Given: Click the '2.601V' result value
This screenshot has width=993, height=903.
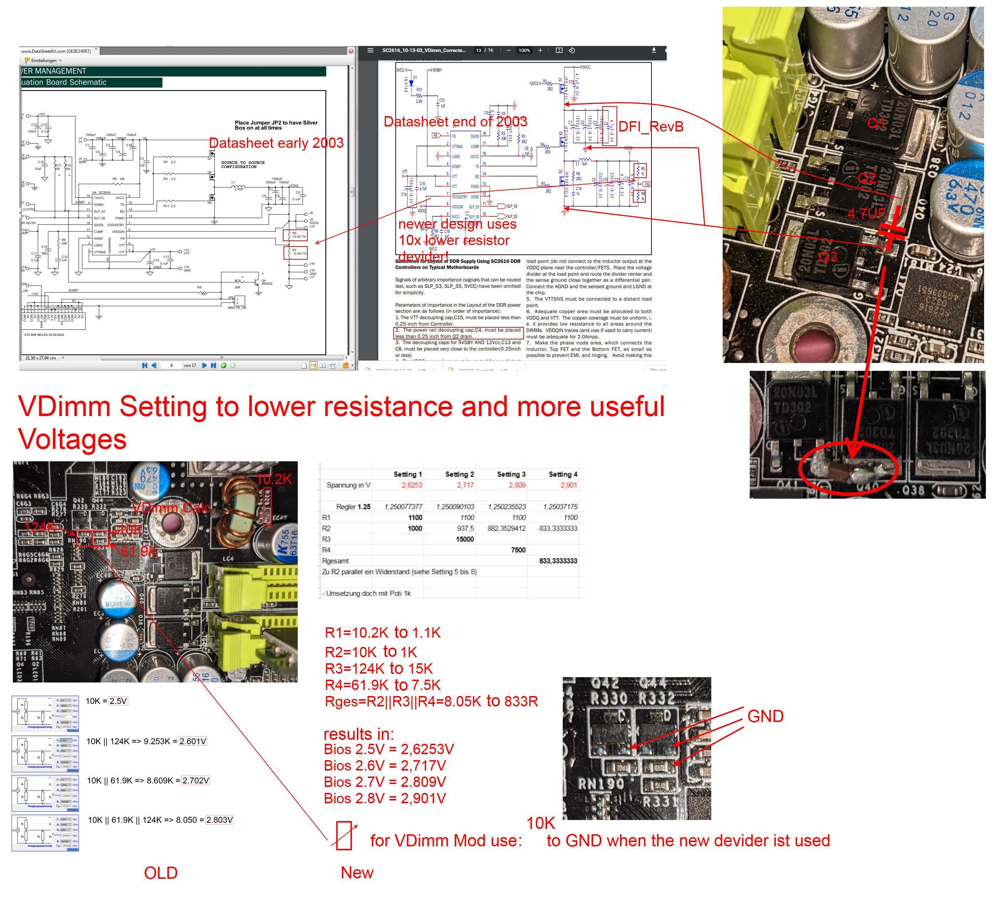Looking at the screenshot, I should (193, 741).
